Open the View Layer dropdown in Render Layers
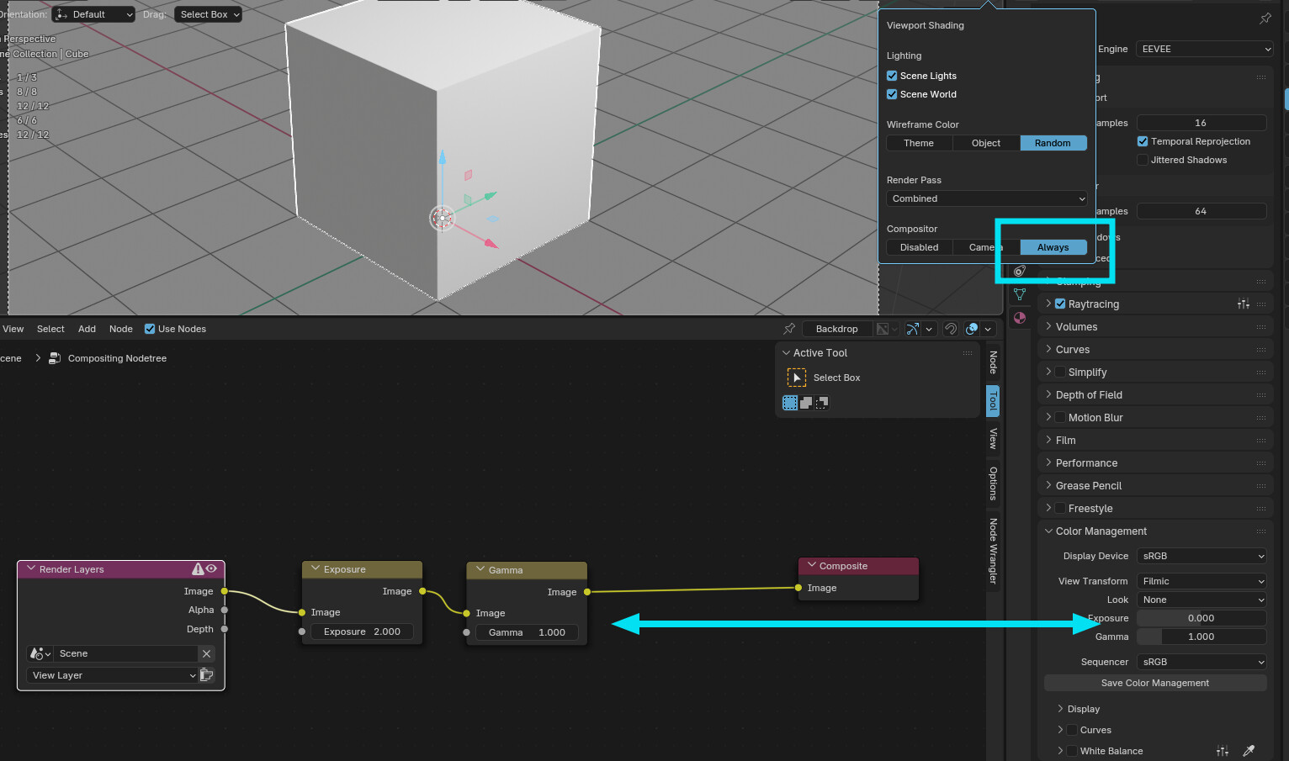Image resolution: width=1289 pixels, height=761 pixels. point(112,675)
